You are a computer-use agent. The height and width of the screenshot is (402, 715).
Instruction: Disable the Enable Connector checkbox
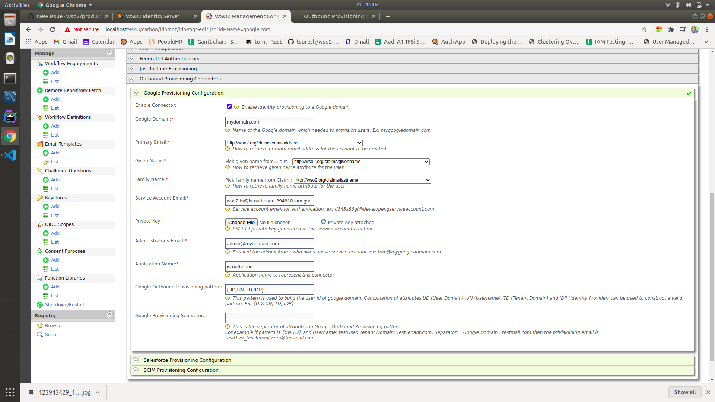tap(229, 106)
